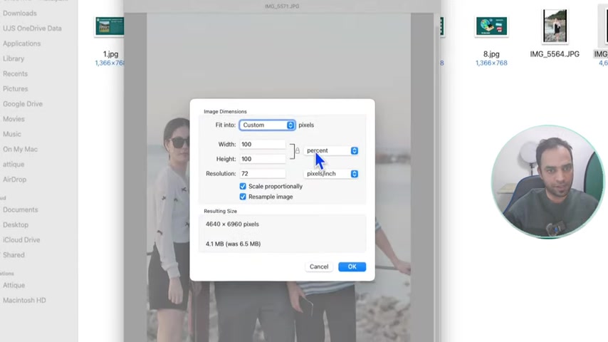Open Documents in Finder sidebar

21,210
